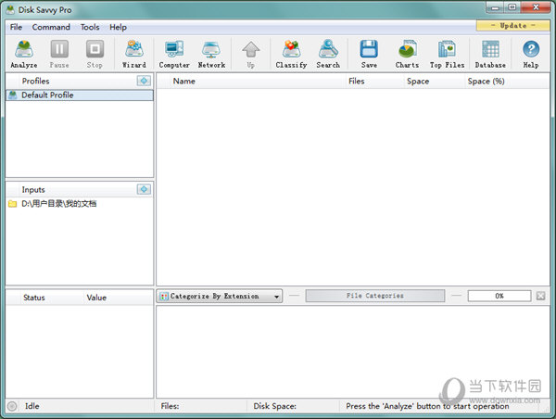Open the Help toolbar icon
Viewport: 556px width, 419px height.
pos(531,54)
